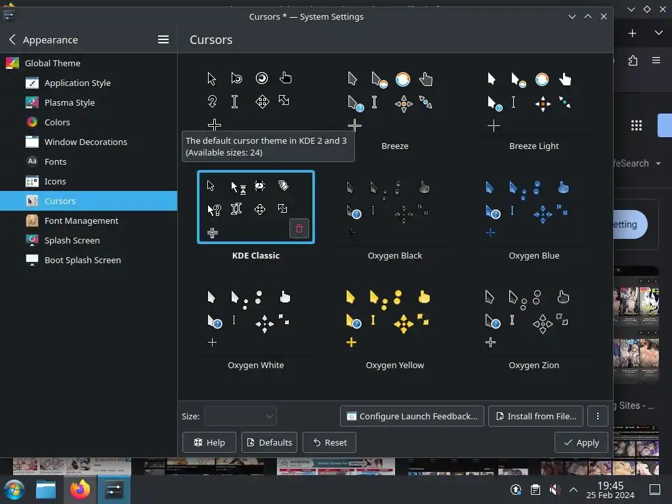Open Font Management entry
The height and width of the screenshot is (504, 672).
coord(89,220)
